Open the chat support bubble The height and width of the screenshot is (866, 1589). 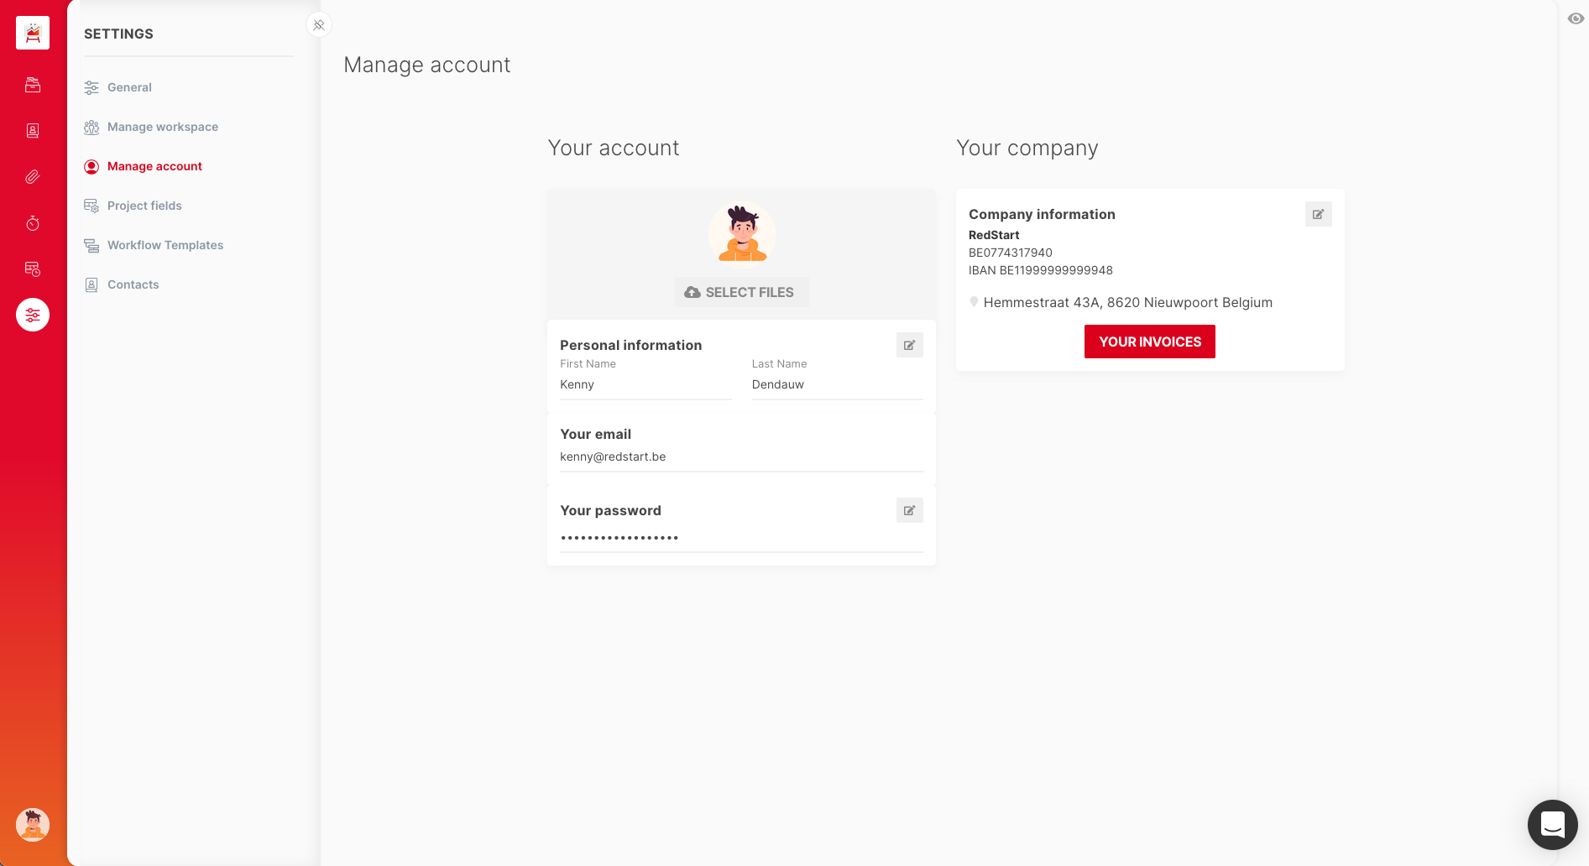click(1552, 825)
